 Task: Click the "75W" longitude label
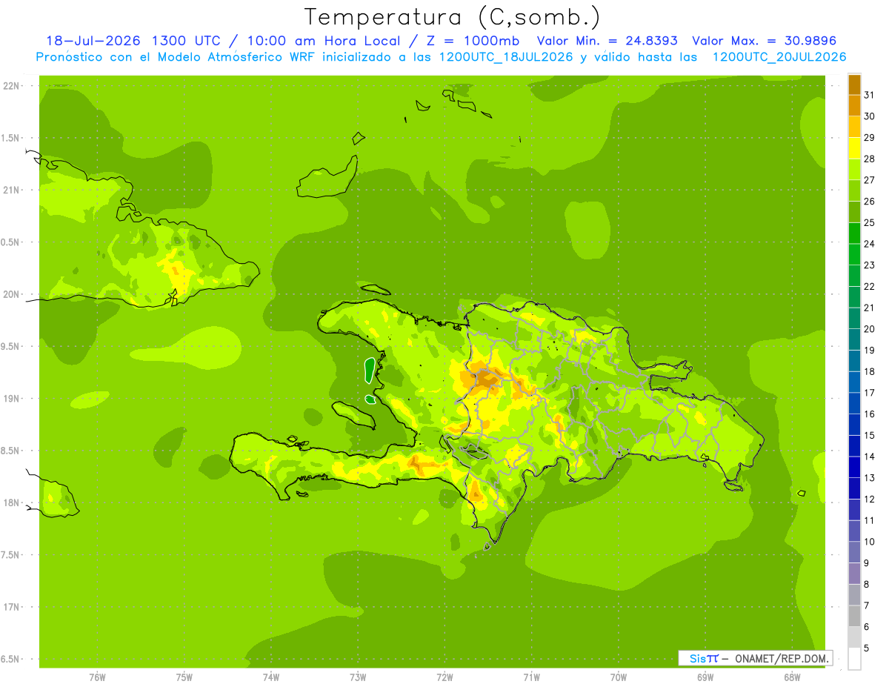(x=184, y=677)
